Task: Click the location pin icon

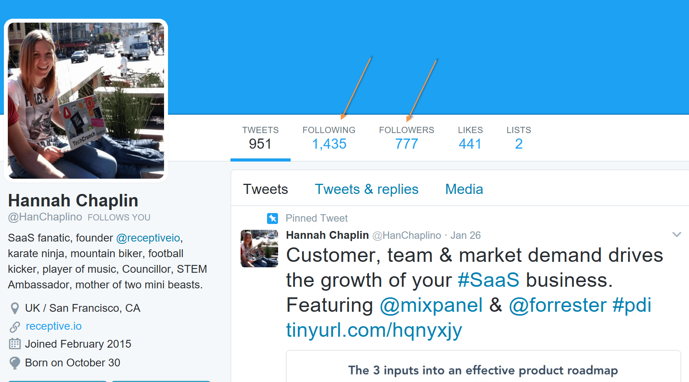Action: coord(15,308)
